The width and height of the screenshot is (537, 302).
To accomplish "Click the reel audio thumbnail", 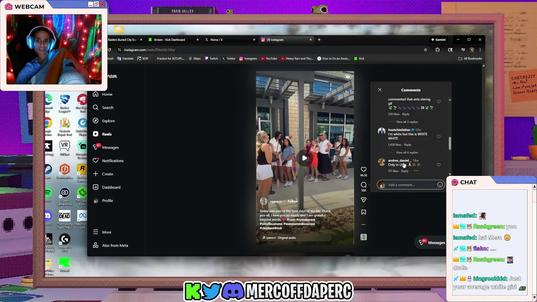I will click(364, 237).
